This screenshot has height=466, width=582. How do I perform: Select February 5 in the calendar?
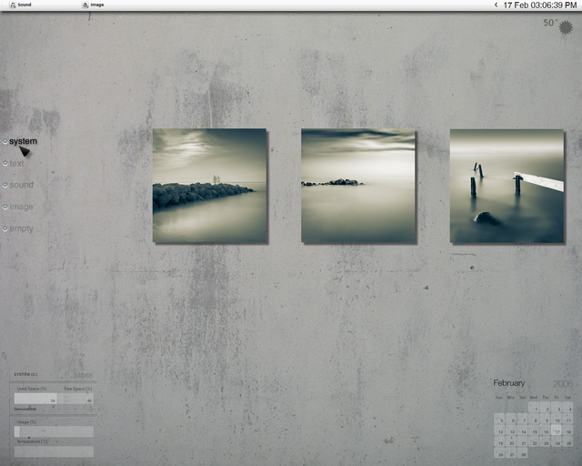[x=499, y=419]
